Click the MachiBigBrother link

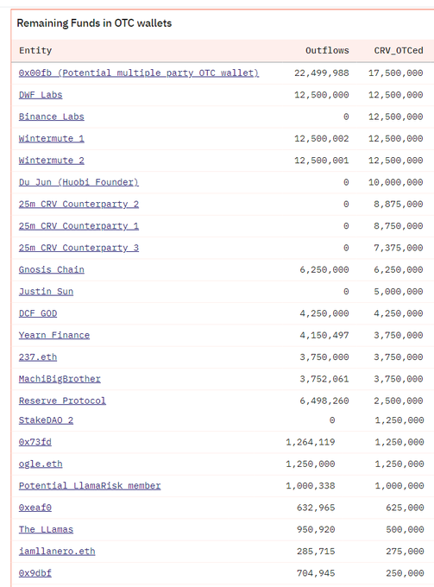60,379
